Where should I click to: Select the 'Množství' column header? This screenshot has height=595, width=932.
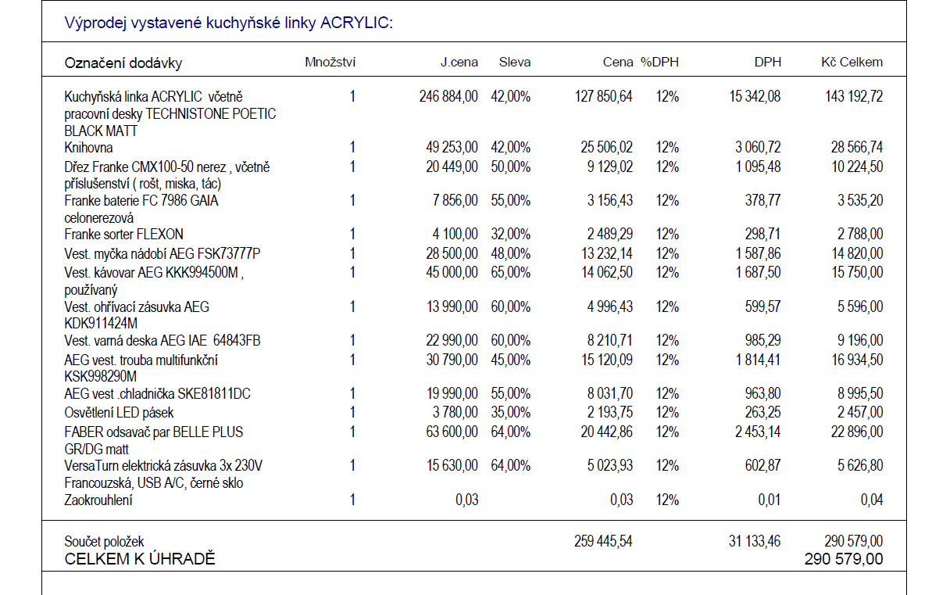[330, 63]
